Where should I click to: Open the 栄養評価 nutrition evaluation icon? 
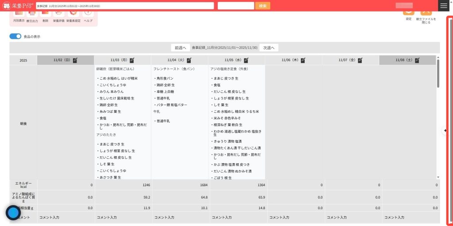(x=59, y=14)
